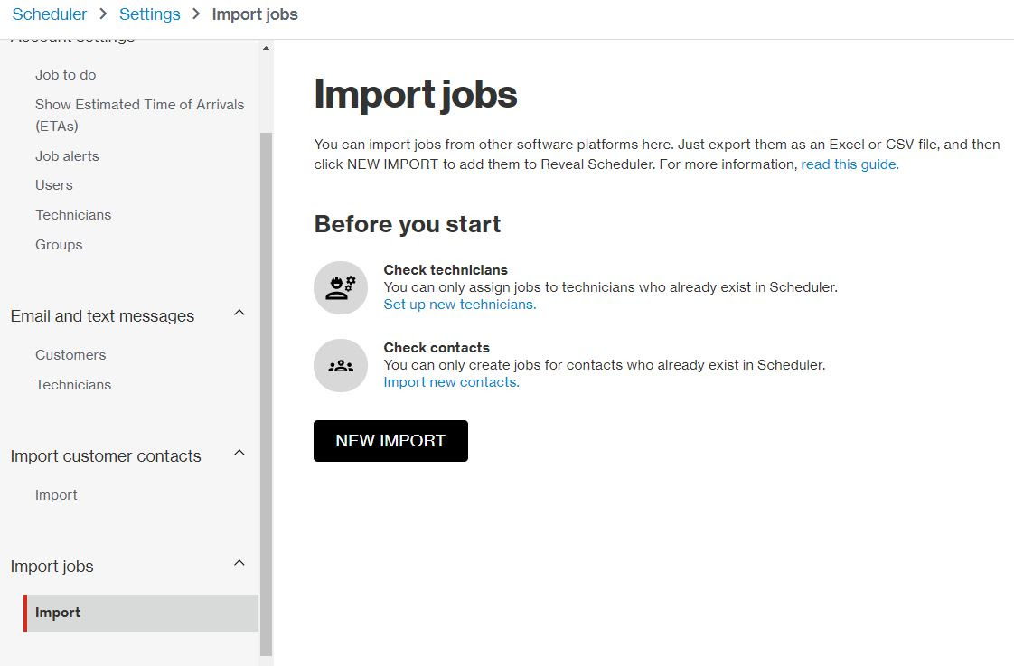Screen dimensions: 1014x666
Task: Select the Groups menu item
Action: point(59,245)
